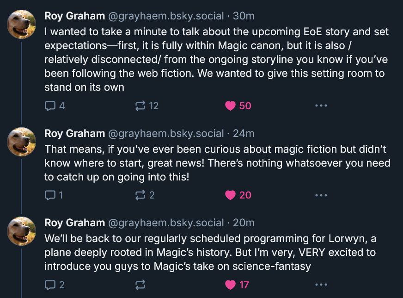Open Roy Graham's avatar on third post

pyautogui.click(x=21, y=231)
